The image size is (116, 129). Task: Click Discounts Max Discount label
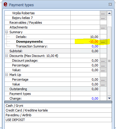tap(34, 56)
